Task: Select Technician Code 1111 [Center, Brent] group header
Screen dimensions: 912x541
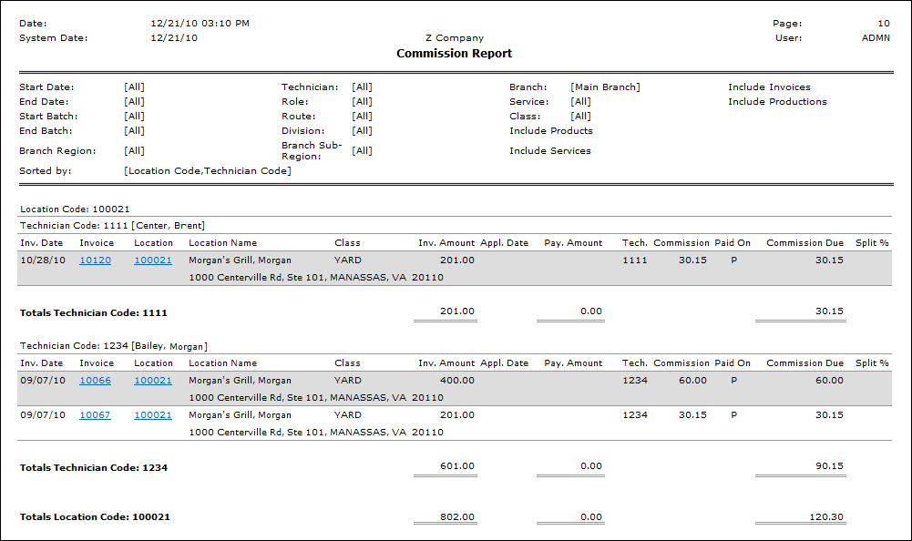Action: click(x=112, y=226)
